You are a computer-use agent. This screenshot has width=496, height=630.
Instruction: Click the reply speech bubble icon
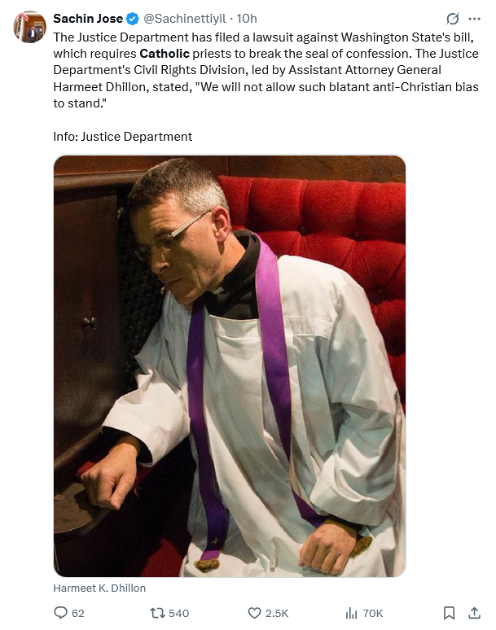click(60, 613)
